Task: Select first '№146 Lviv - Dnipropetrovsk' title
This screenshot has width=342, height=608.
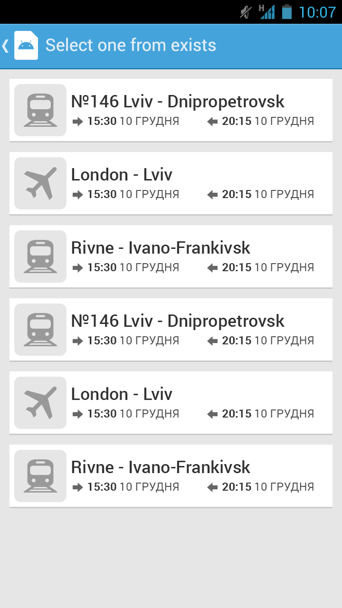Action: coord(178,102)
